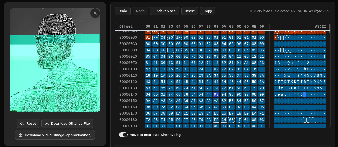Click the C4 byte in row 00000180
The image size is (338, 147).
[224, 120]
